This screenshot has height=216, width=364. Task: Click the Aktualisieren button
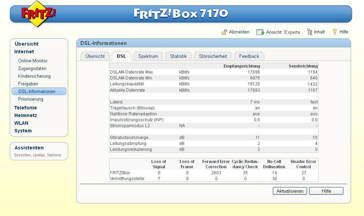(x=290, y=191)
